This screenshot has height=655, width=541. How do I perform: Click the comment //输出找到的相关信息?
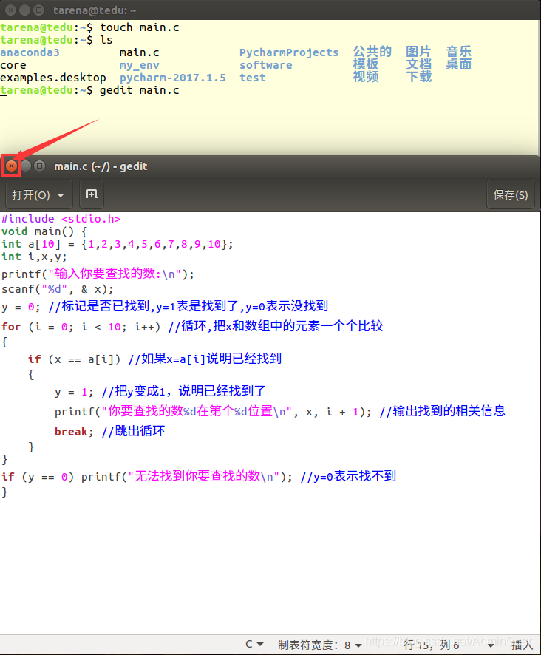click(x=443, y=411)
